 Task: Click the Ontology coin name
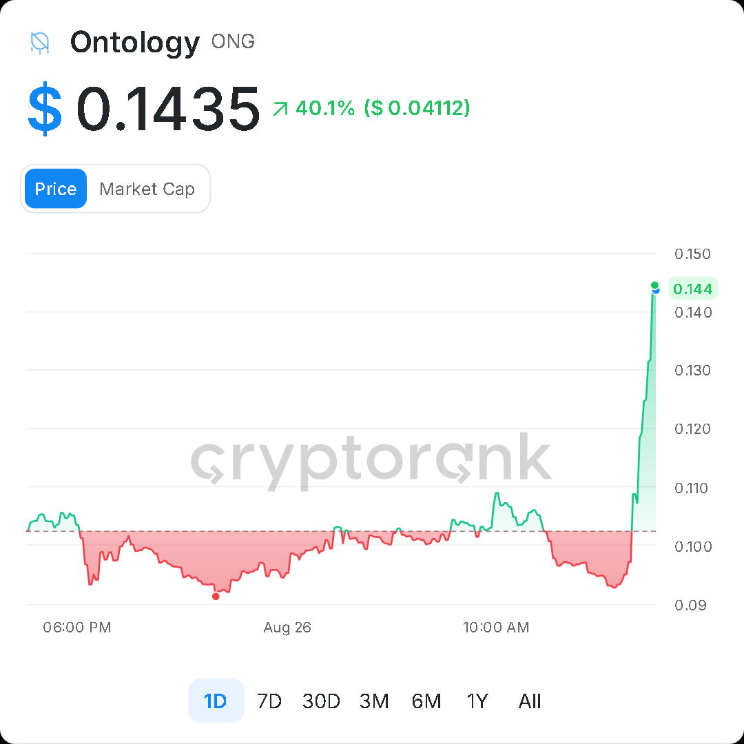tap(135, 43)
